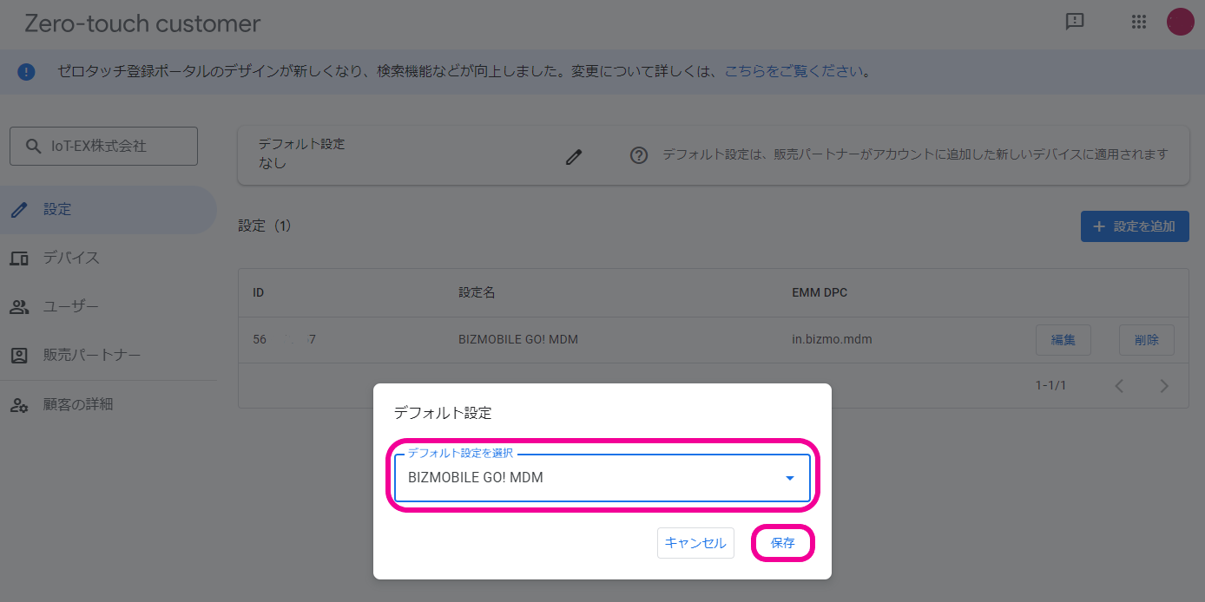Click the dropdown arrow beside BIZMOBILE GO! MDM

(789, 478)
